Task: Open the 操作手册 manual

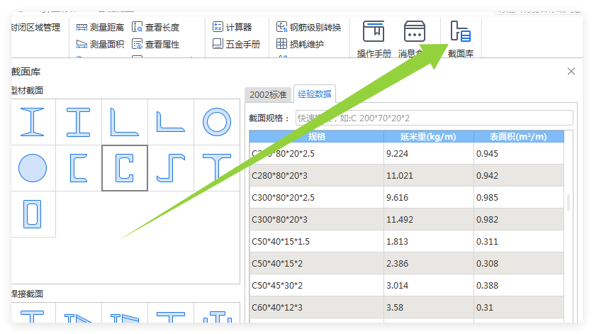Action: click(x=374, y=39)
